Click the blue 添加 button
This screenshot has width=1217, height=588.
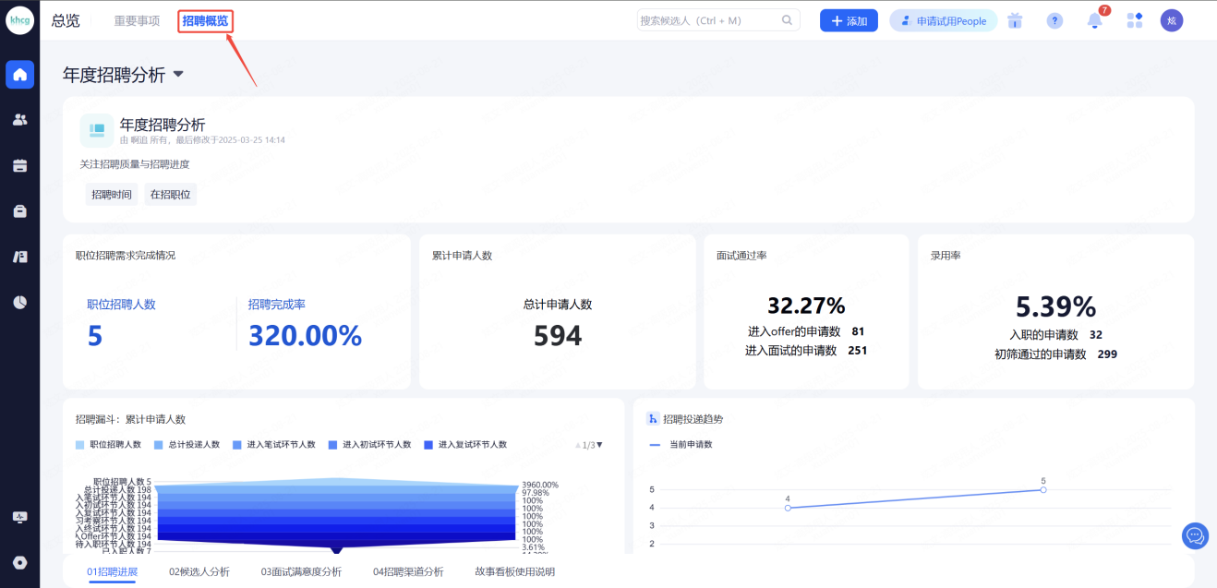point(848,21)
